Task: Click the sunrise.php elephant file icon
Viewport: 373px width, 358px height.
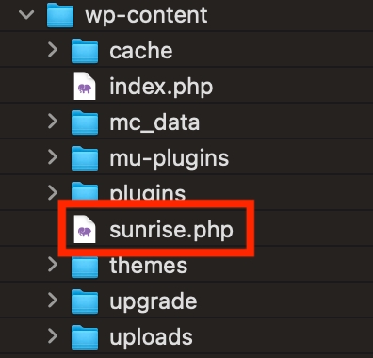Action: [x=85, y=229]
